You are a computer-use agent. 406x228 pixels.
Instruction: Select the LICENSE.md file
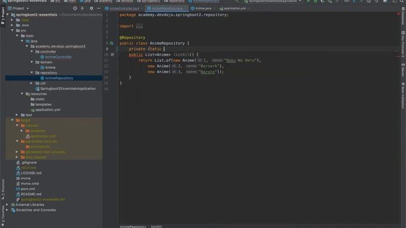[x=31, y=173]
